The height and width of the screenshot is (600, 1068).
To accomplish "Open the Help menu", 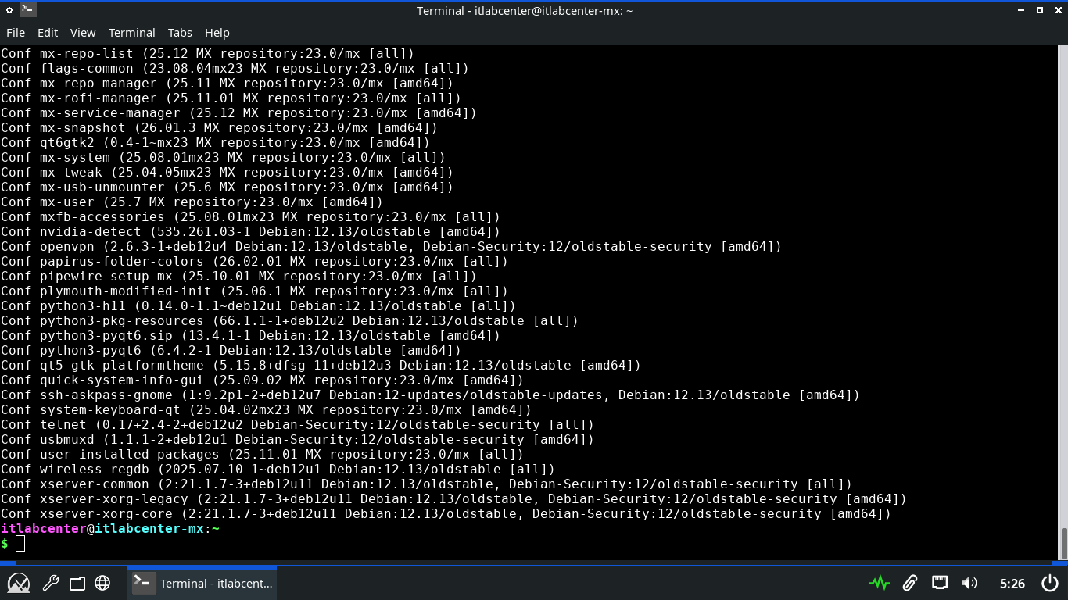I will 217,33.
